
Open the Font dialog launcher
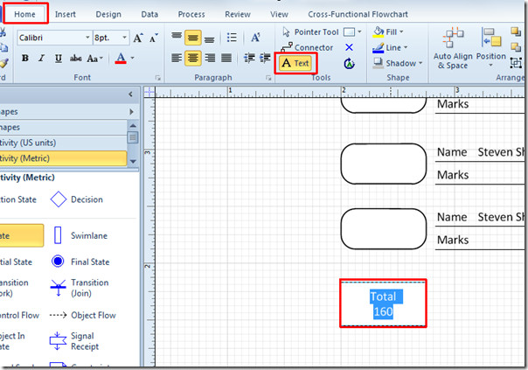(157, 78)
